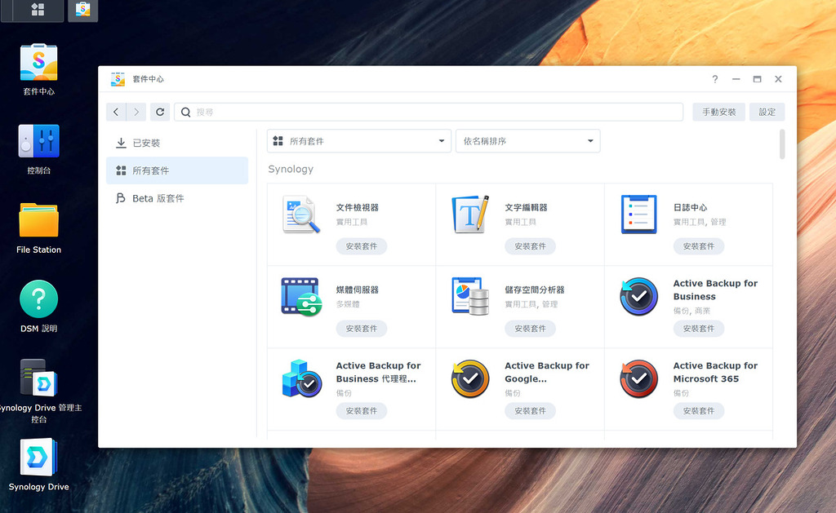Click the search magnifier icon
Image resolution: width=836 pixels, height=513 pixels.
click(185, 112)
